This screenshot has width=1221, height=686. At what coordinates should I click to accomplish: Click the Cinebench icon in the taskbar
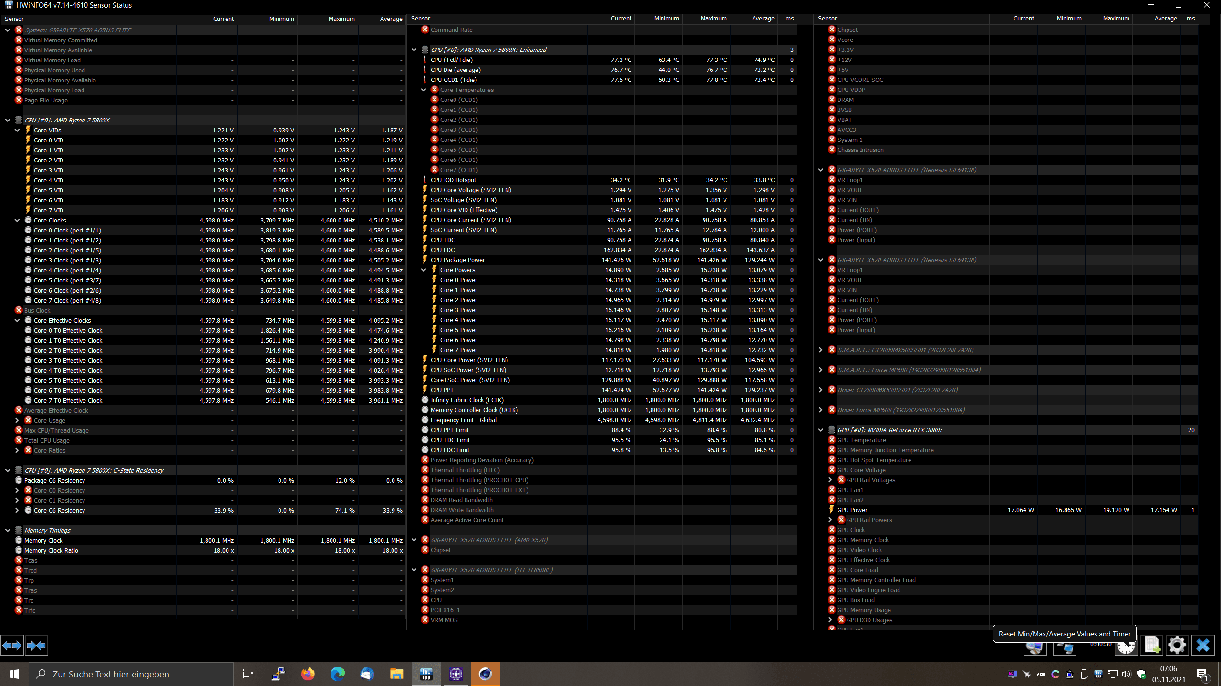(x=486, y=674)
